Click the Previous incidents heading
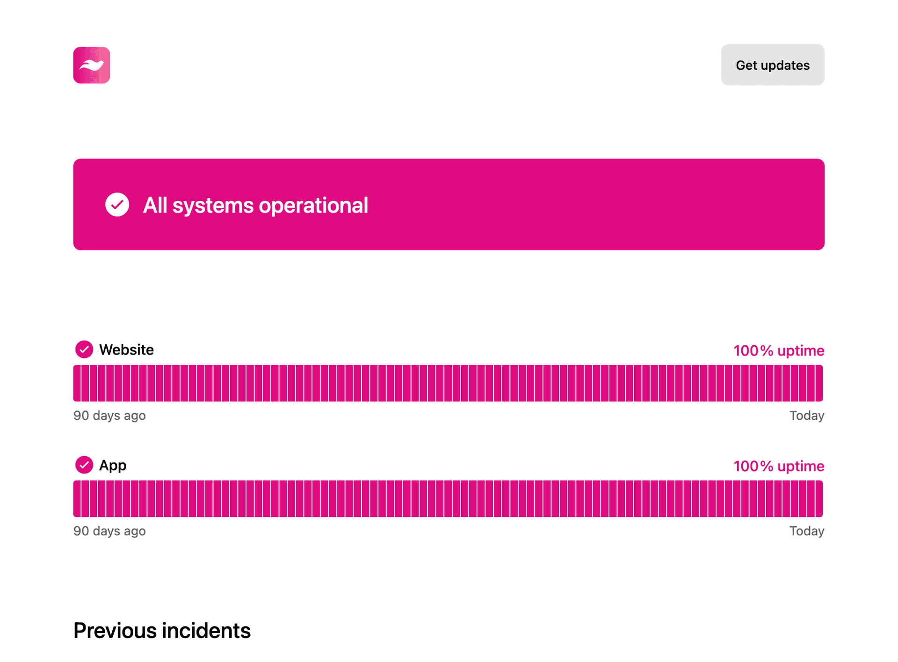 (162, 631)
